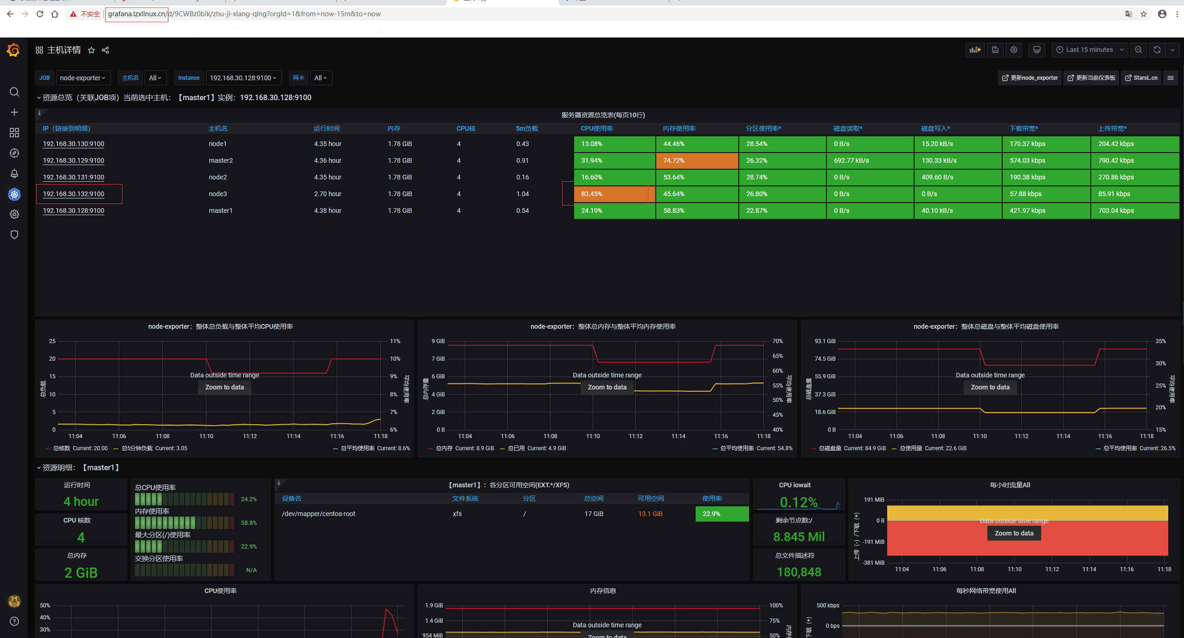Open the 主机详情 dashboard title menu
Screen dimensions: 1184x638
click(x=64, y=50)
